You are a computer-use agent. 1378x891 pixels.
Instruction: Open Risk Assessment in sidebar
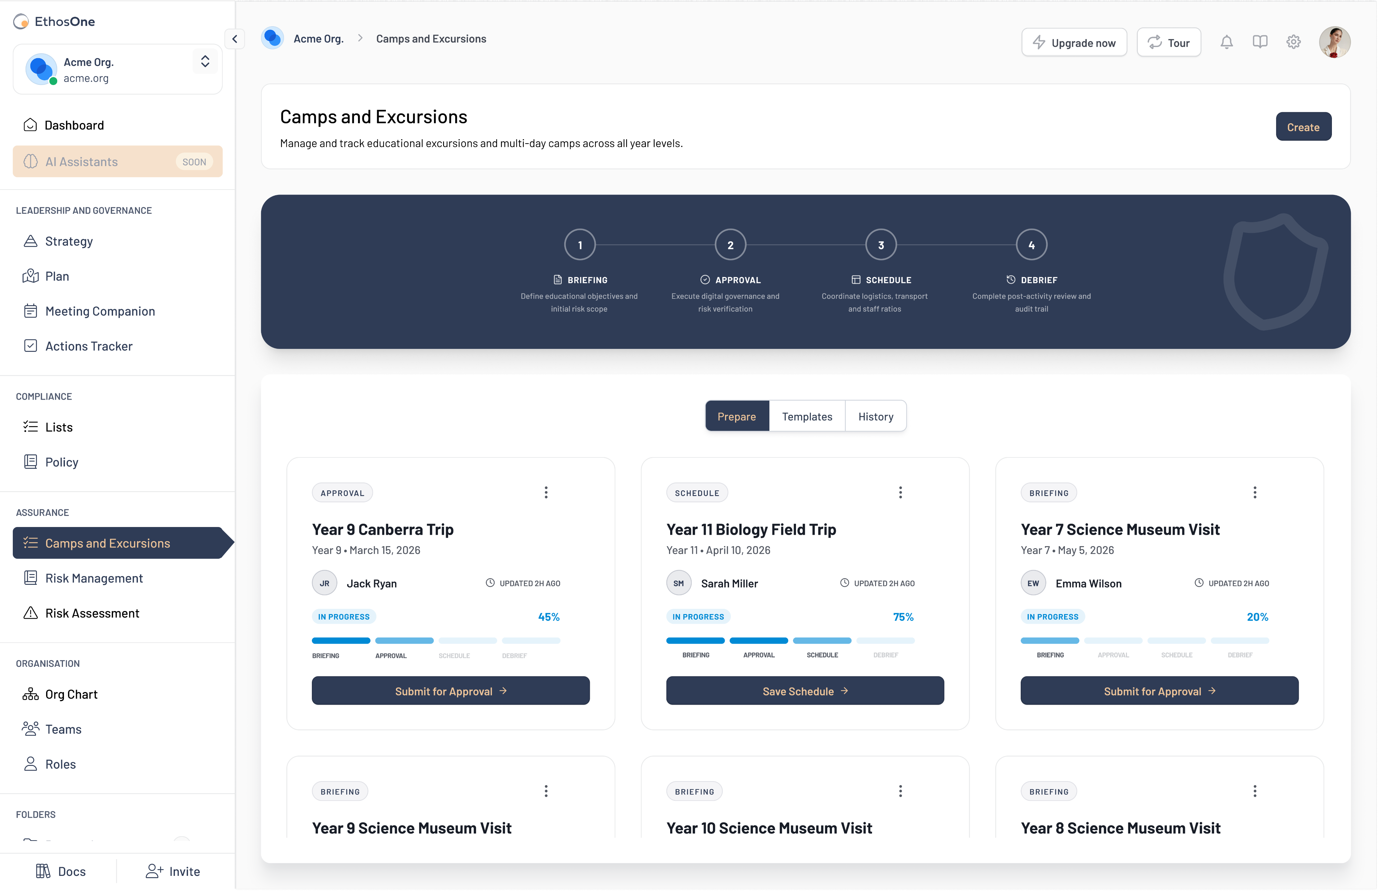[x=92, y=613]
